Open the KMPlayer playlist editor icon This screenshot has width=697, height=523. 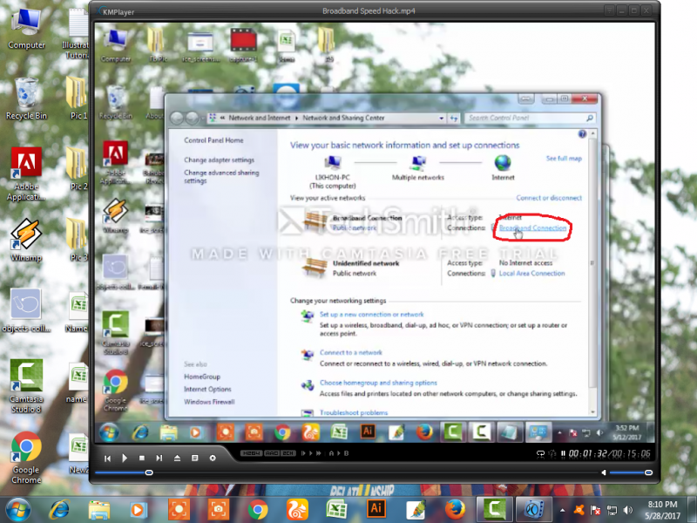(194, 458)
